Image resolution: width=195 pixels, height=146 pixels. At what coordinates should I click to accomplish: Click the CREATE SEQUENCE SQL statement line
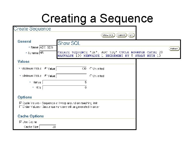click(110, 52)
